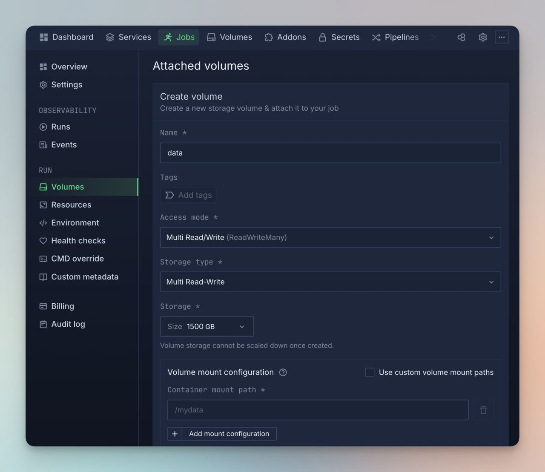Open CMD override settings page
Viewport: 545px width, 472px height.
click(x=77, y=259)
